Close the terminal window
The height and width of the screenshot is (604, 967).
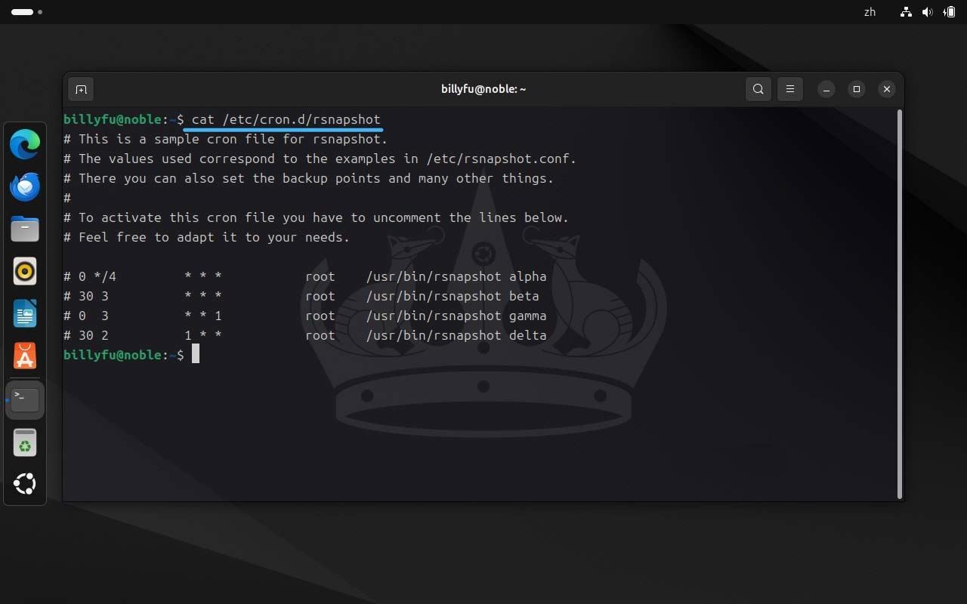point(887,89)
